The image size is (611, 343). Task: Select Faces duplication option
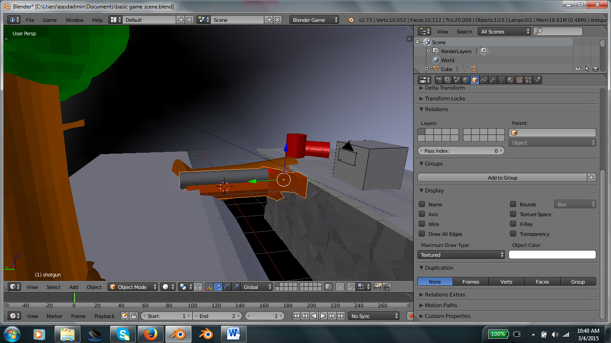click(x=542, y=281)
